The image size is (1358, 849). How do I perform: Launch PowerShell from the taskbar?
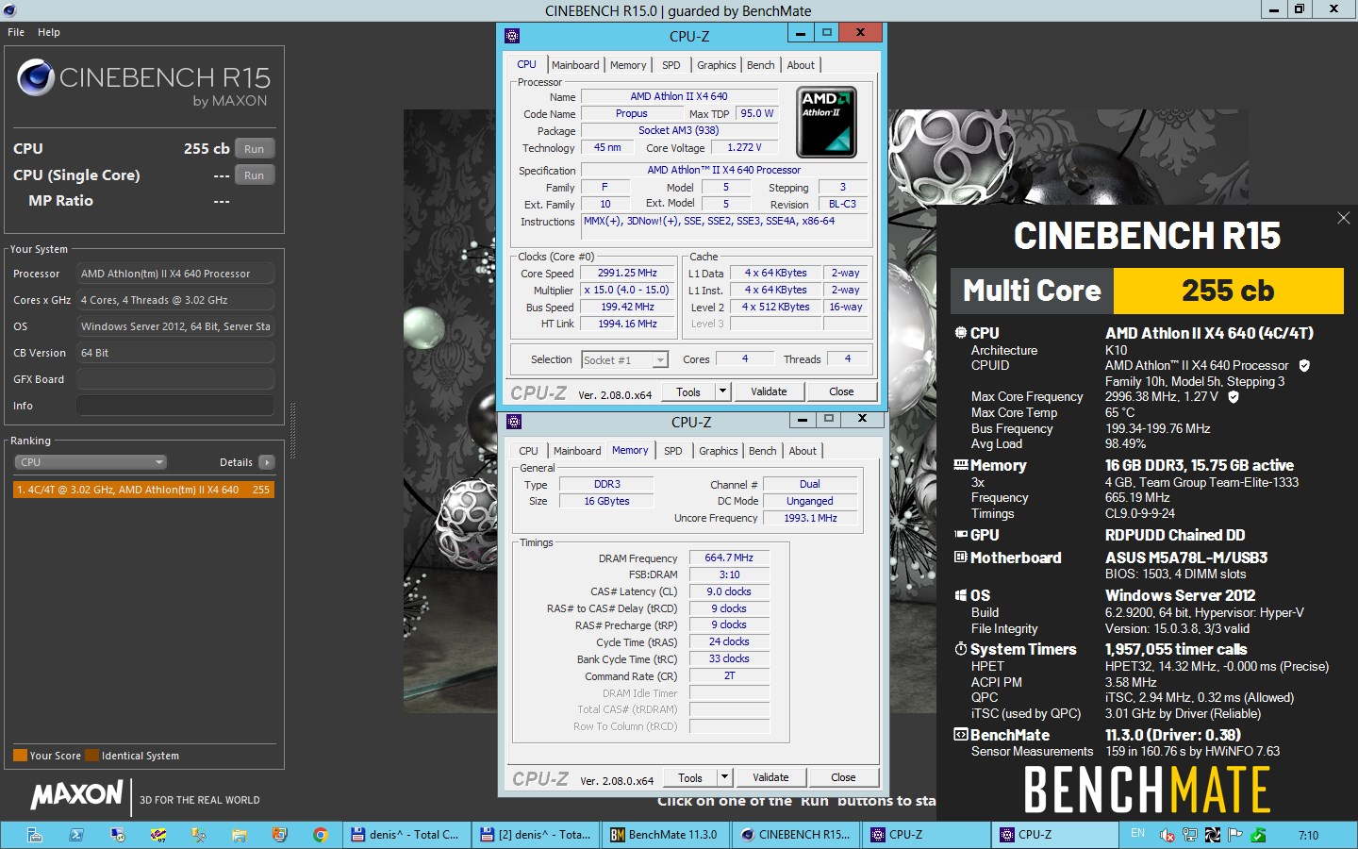[x=75, y=835]
